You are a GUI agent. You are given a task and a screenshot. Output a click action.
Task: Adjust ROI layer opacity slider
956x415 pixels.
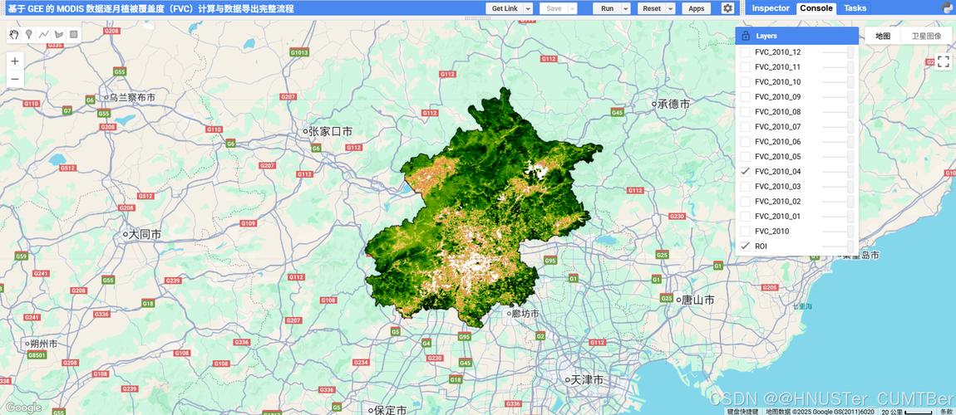pyautogui.click(x=838, y=246)
